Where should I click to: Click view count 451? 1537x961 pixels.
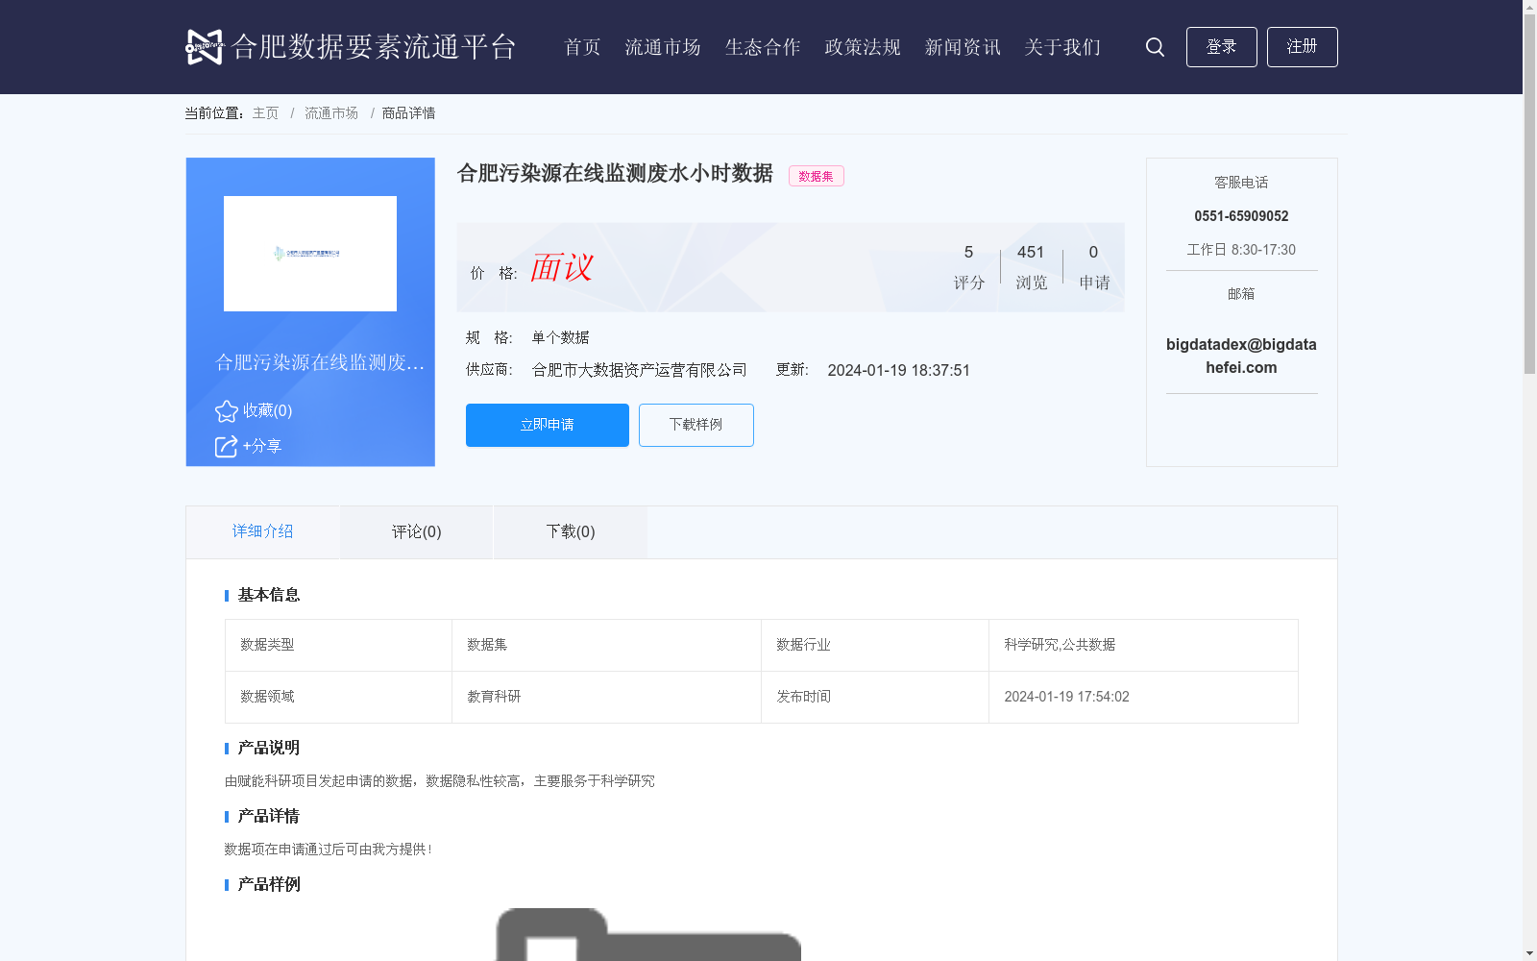click(x=1031, y=252)
